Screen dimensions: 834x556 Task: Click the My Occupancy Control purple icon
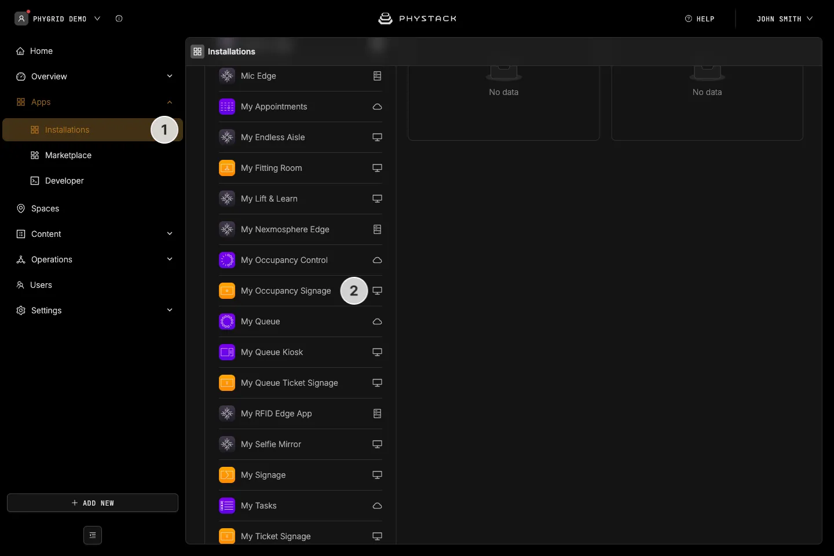click(227, 260)
